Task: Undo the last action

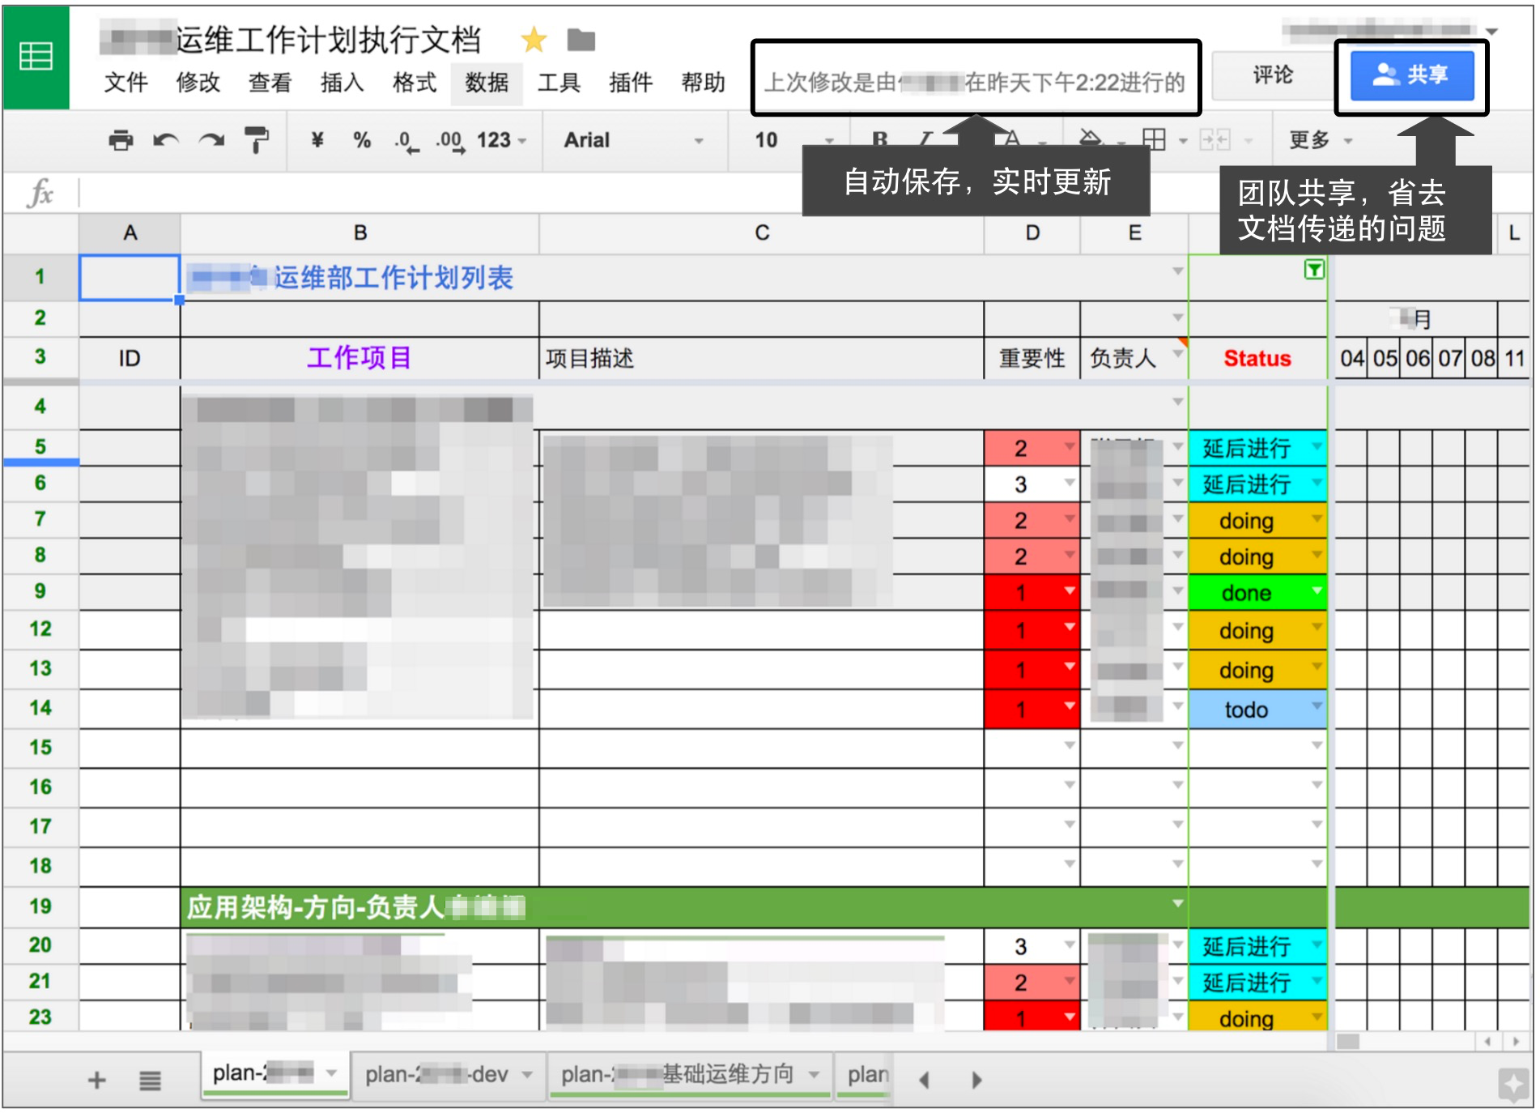Action: coord(165,140)
